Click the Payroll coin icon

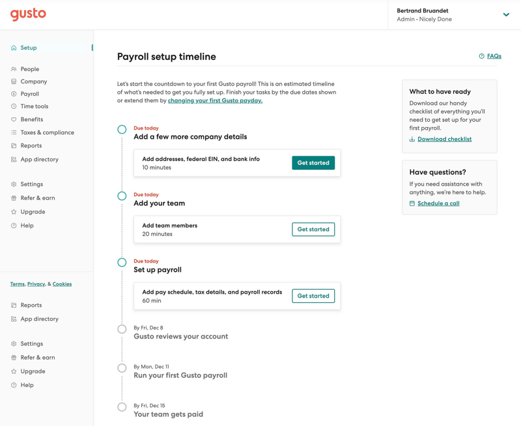tap(14, 93)
